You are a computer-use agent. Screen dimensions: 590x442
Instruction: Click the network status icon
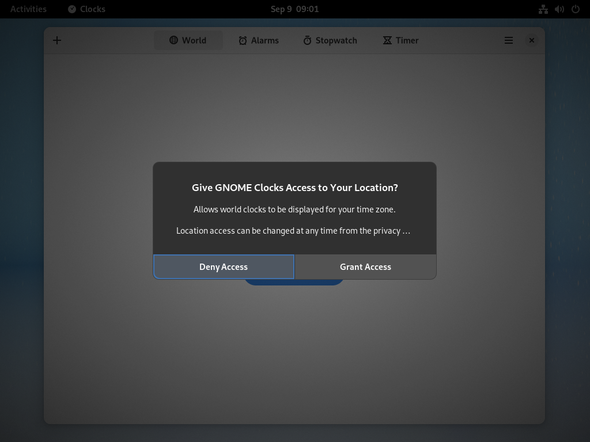point(543,9)
